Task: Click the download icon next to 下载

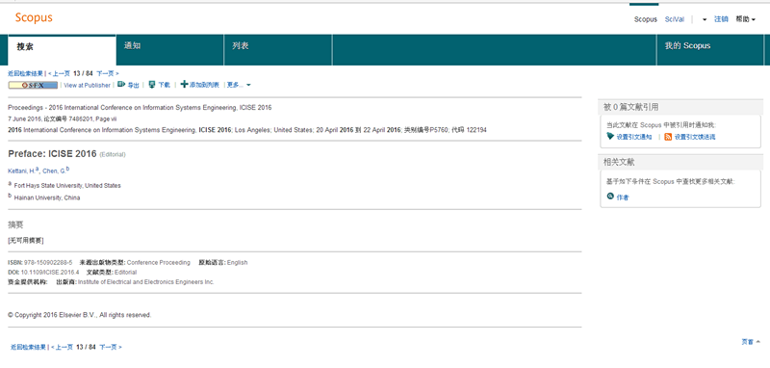Action: coord(152,85)
